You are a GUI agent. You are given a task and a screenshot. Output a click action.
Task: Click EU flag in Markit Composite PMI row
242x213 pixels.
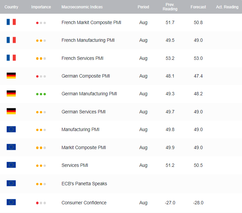pos(11,147)
